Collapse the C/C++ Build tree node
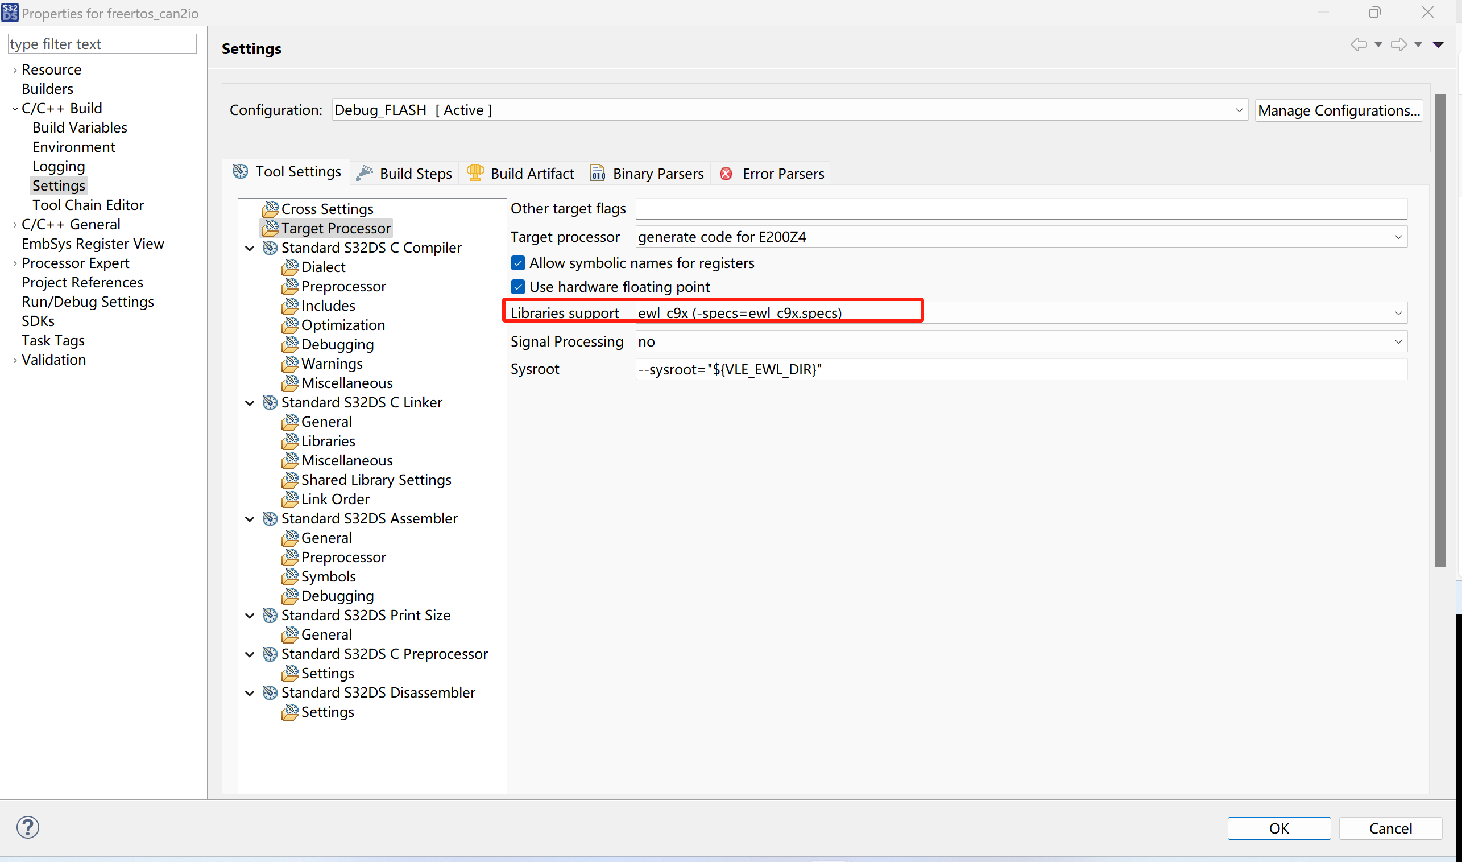Screen dimensions: 1462x862 tap(15, 109)
